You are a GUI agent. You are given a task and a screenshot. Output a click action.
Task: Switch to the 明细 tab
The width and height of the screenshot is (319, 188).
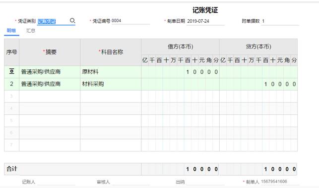coord(11,30)
